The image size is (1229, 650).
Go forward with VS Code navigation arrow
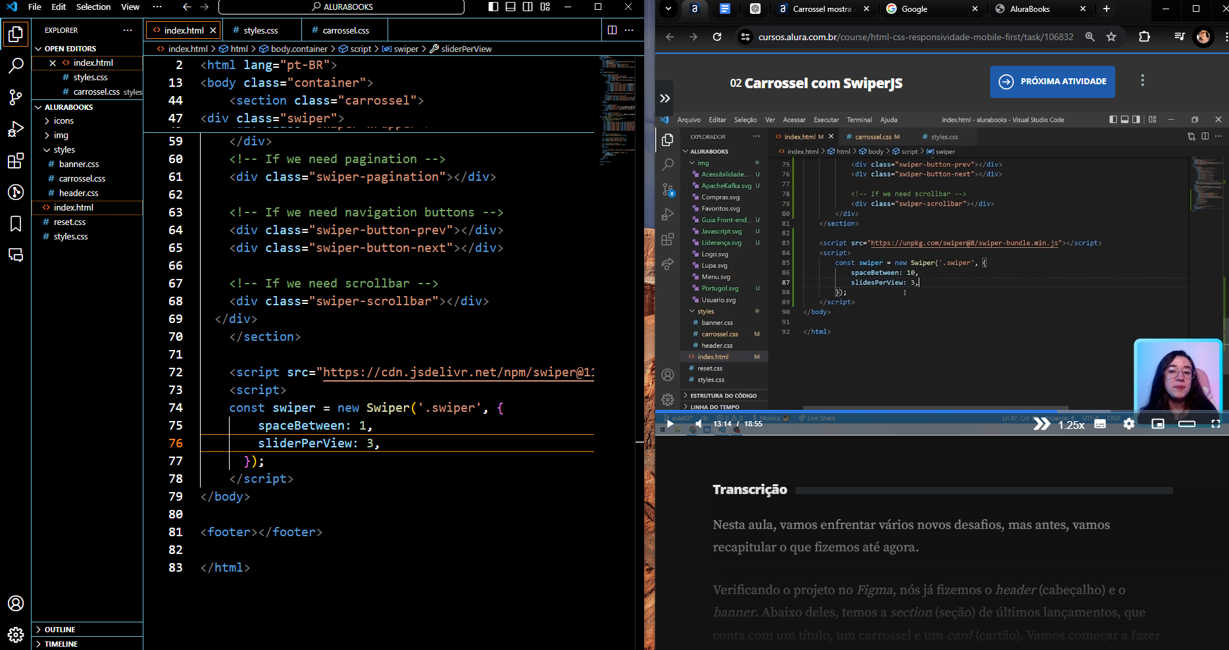click(204, 7)
